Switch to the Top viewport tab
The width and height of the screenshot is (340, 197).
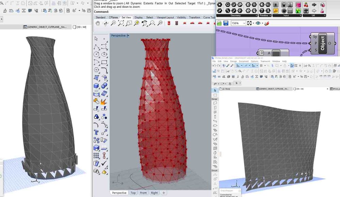click(133, 193)
